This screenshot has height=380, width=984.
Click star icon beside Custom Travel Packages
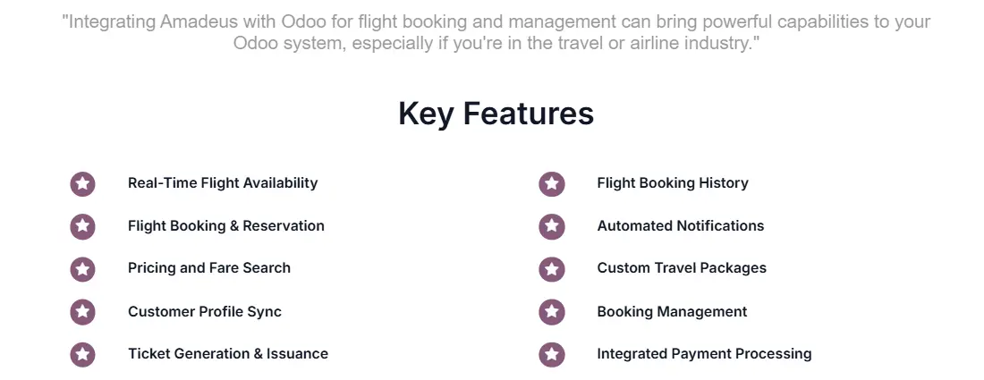pos(552,268)
